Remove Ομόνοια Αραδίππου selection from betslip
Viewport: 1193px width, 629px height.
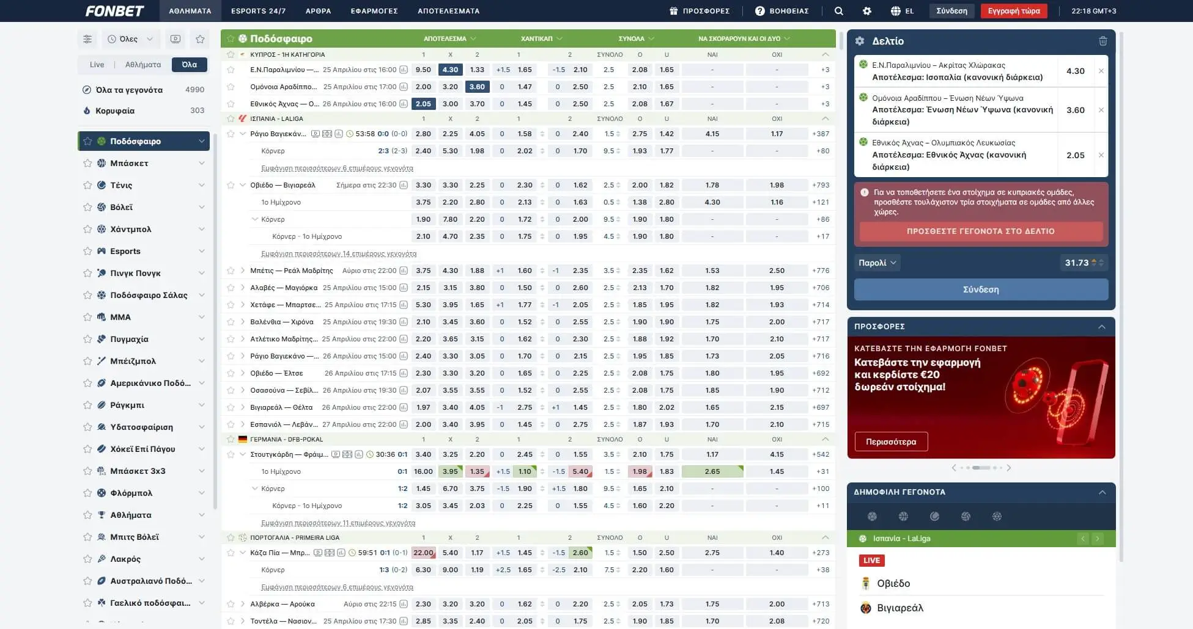pyautogui.click(x=1101, y=110)
